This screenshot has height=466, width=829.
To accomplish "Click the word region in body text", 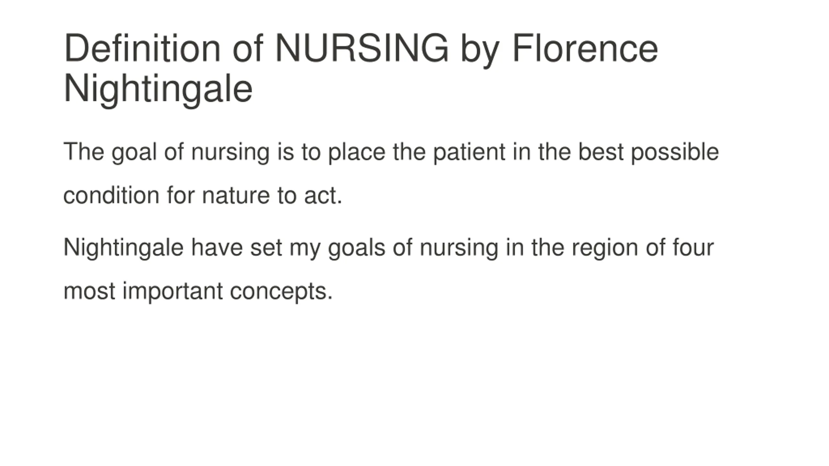I will click(605, 248).
